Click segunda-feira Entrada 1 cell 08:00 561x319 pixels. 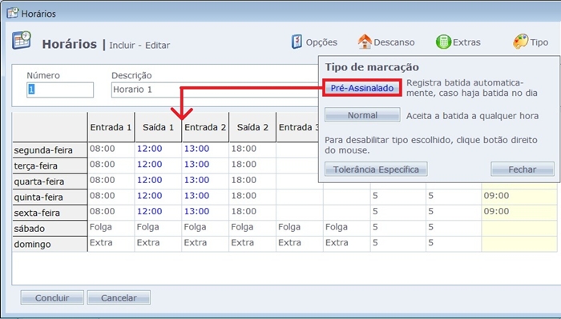pyautogui.click(x=111, y=150)
